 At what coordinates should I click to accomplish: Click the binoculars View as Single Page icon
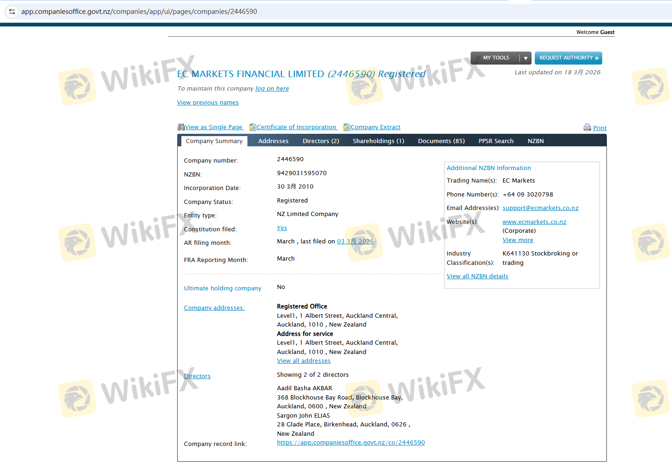[181, 127]
